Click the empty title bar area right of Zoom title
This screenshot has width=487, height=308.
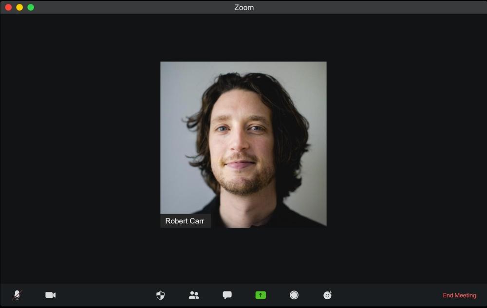coord(365,7)
